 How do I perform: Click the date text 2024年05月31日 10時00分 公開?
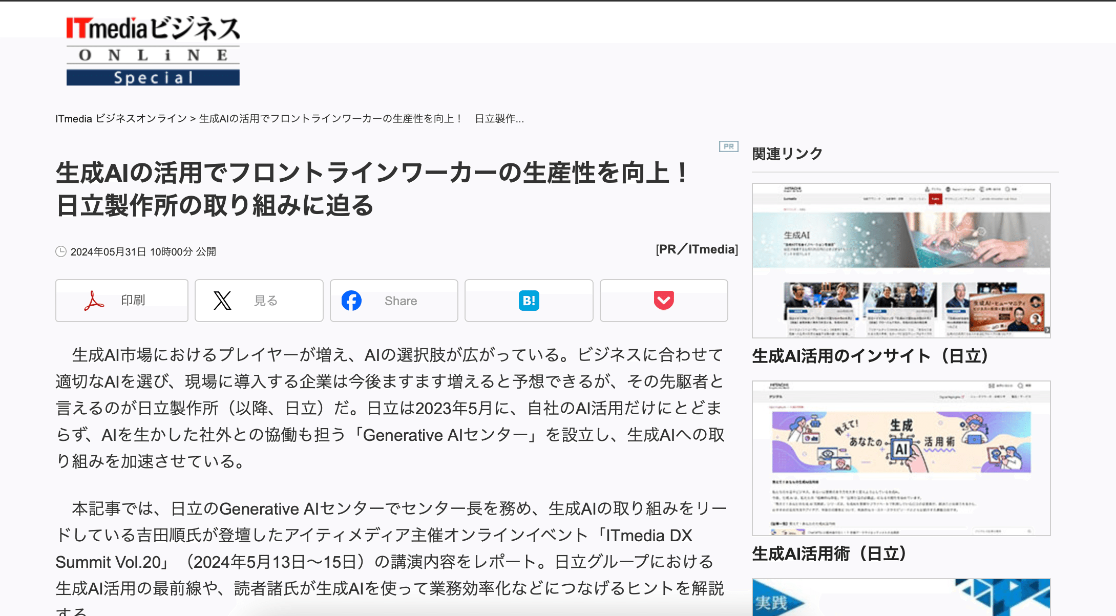pyautogui.click(x=143, y=252)
